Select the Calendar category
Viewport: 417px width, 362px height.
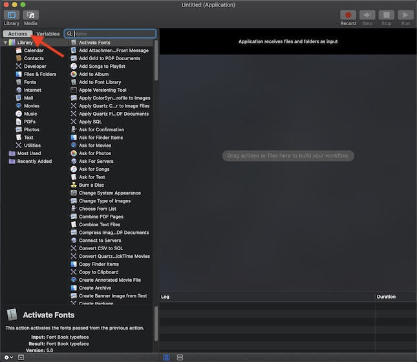click(34, 50)
